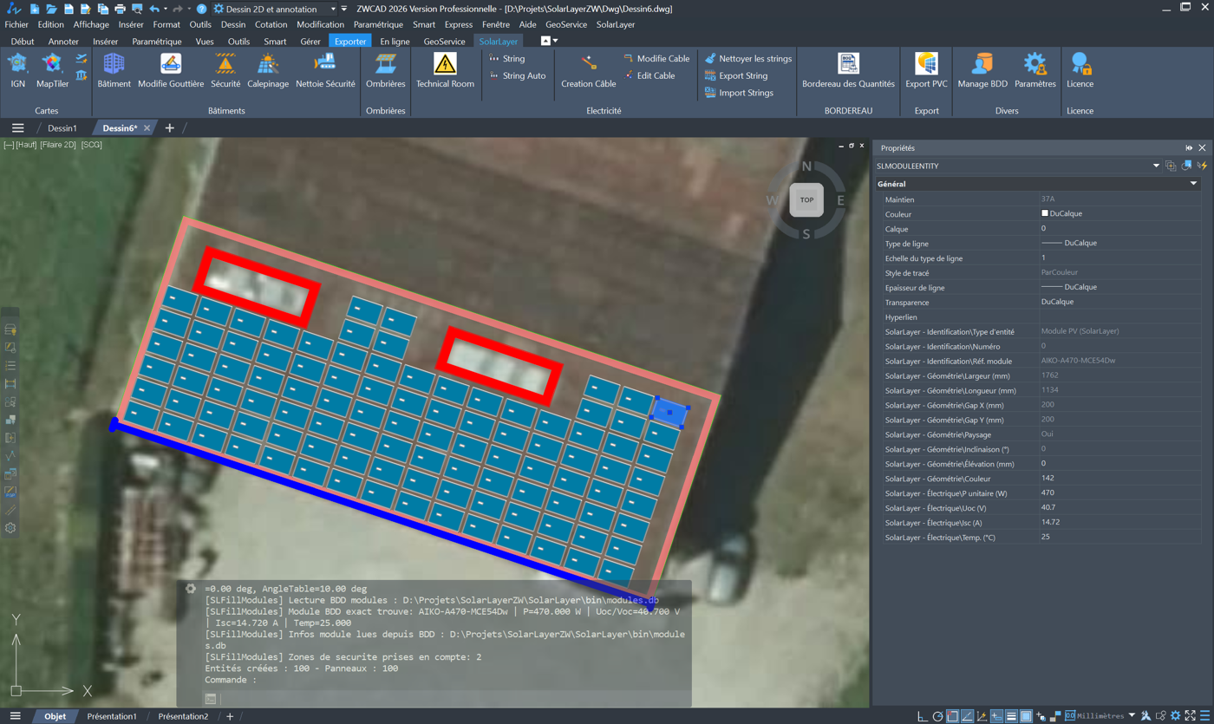The image size is (1214, 724).
Task: Switch to the Annoter ribbon tab
Action: 63,41
